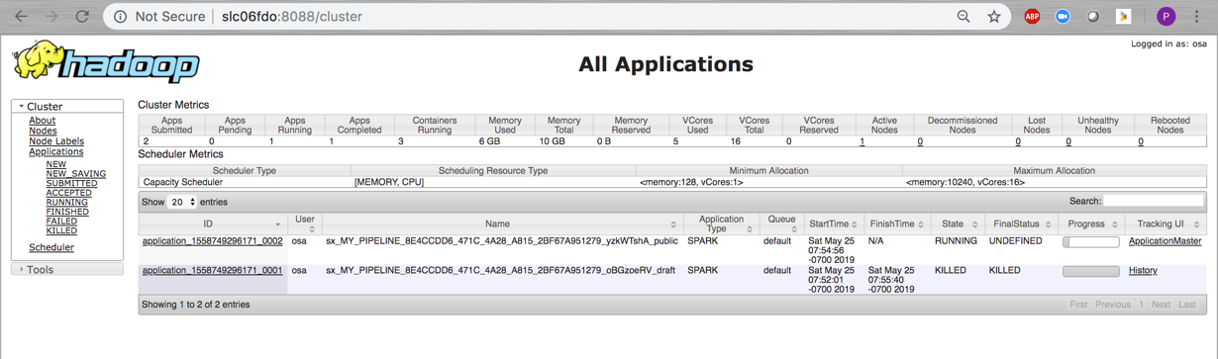
Task: Open Chrome three-dot menu
Action: [x=1196, y=17]
